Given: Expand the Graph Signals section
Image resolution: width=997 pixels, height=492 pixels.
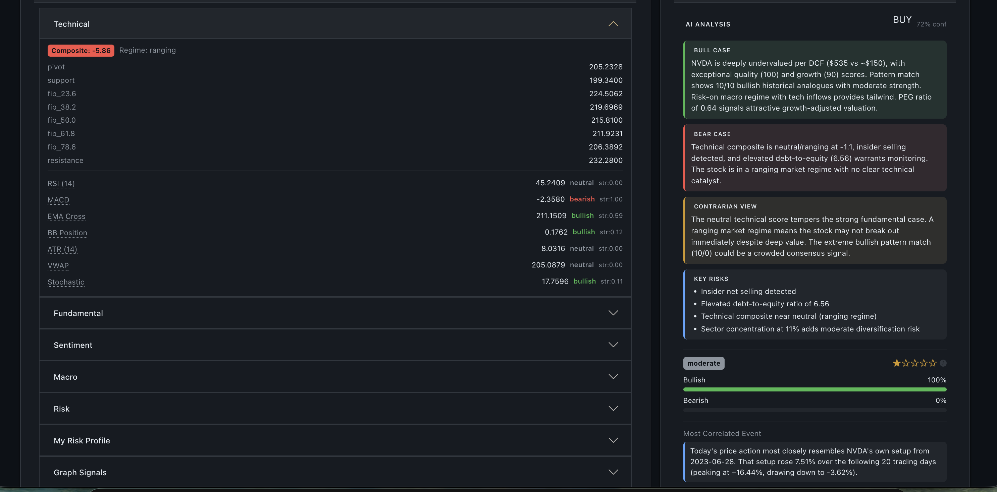Looking at the screenshot, I should [335, 472].
